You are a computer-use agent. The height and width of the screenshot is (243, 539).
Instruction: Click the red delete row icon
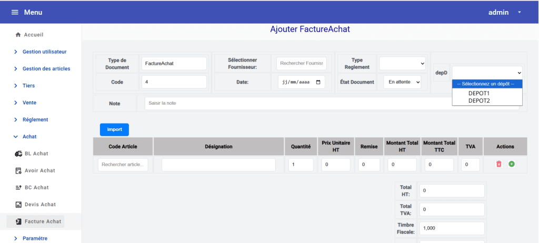pyautogui.click(x=499, y=164)
